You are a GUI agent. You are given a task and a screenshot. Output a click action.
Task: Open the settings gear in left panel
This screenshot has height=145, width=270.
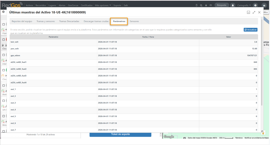3,12
